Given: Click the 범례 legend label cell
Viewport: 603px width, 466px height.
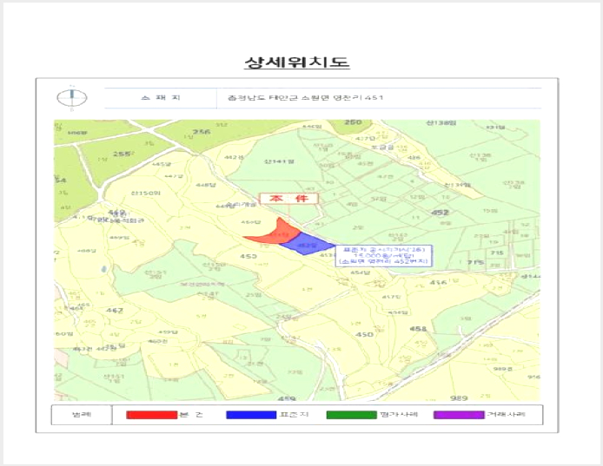Looking at the screenshot, I should pyautogui.click(x=82, y=415).
